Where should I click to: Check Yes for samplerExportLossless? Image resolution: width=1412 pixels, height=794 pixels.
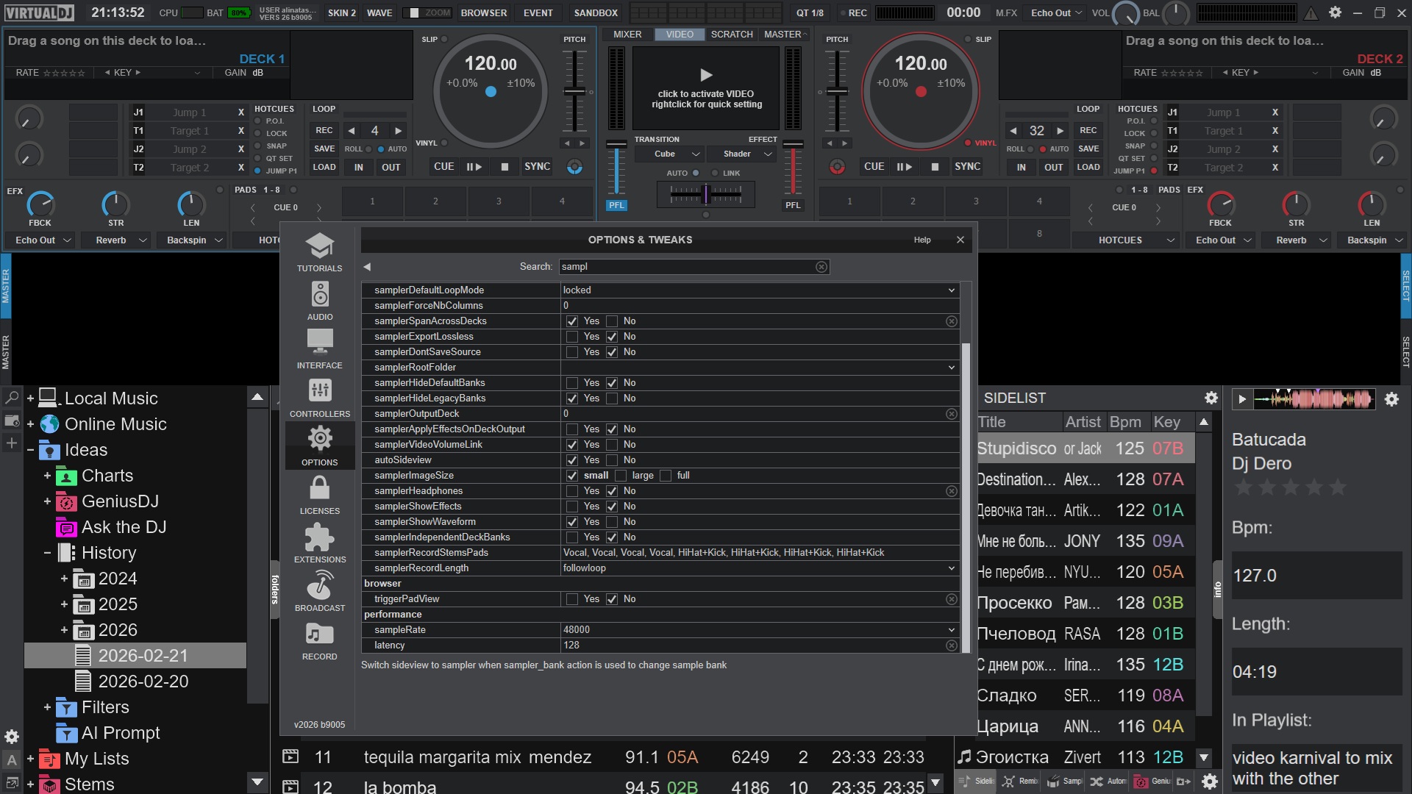(x=572, y=337)
